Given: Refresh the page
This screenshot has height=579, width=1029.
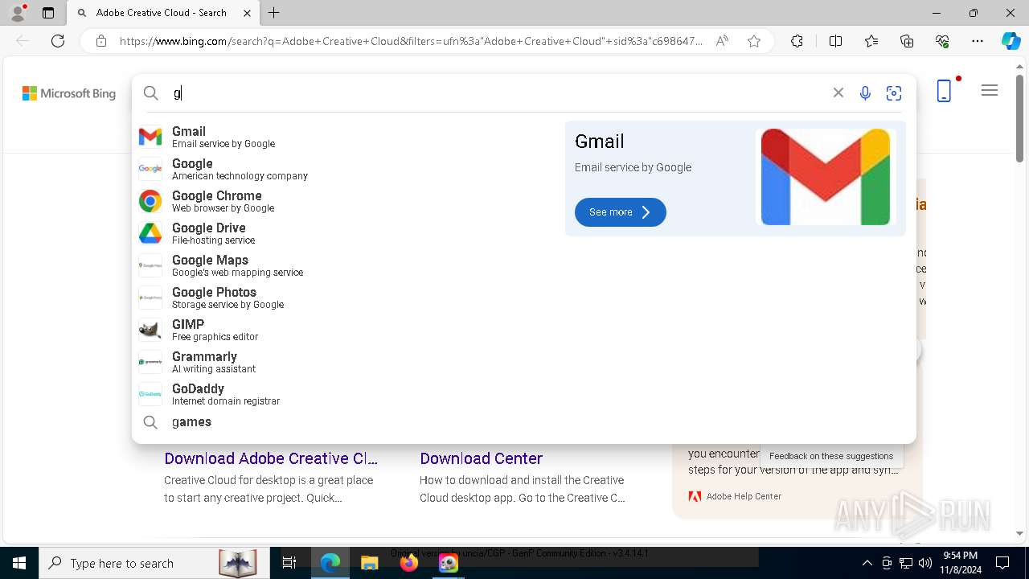Looking at the screenshot, I should [58, 41].
